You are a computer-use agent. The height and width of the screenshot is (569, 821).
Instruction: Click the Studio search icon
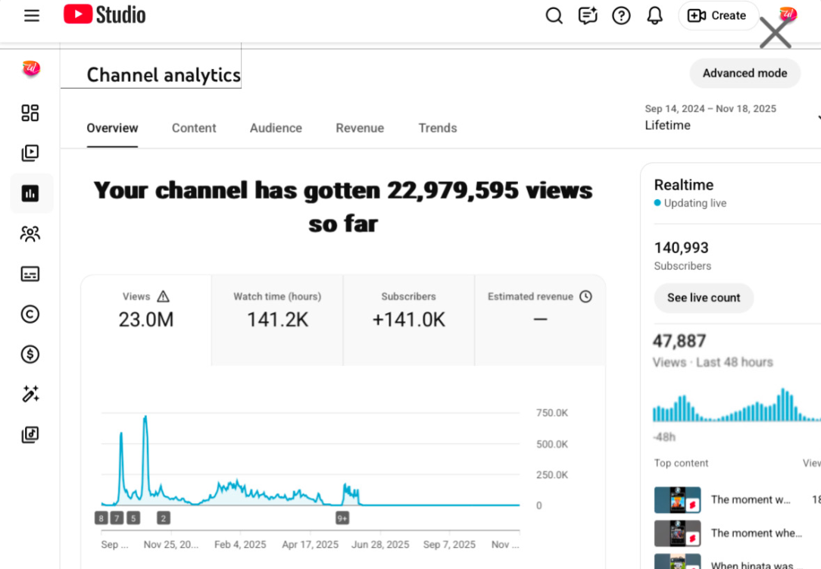point(554,15)
